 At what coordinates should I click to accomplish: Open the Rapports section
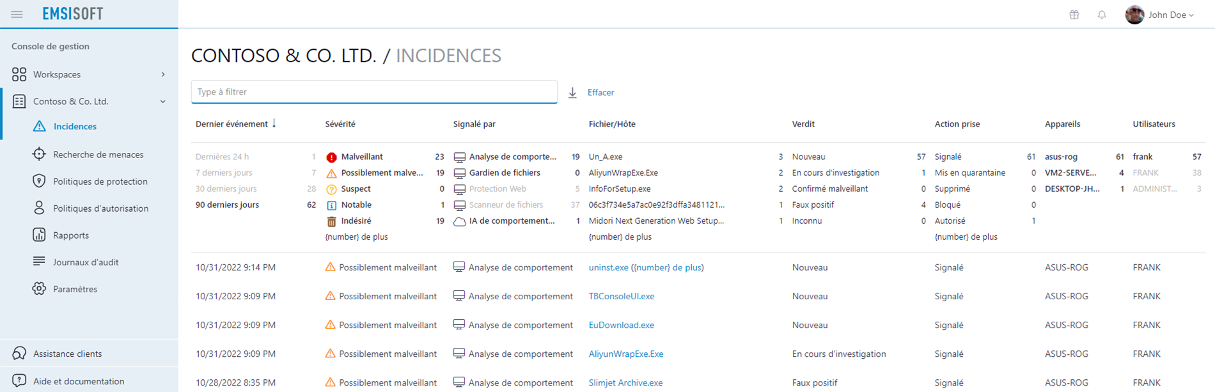71,235
